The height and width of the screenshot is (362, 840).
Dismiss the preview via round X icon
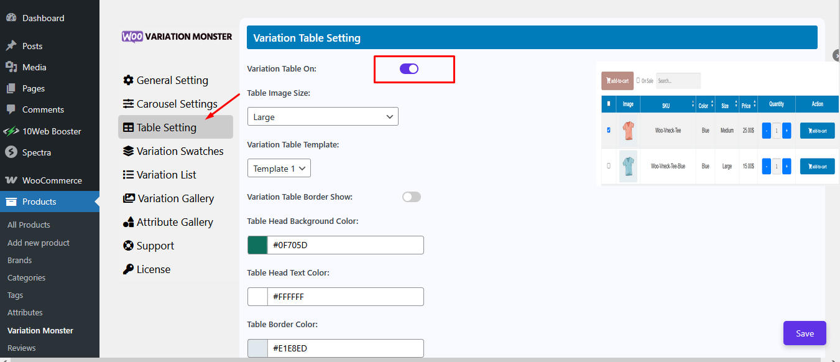(836, 56)
